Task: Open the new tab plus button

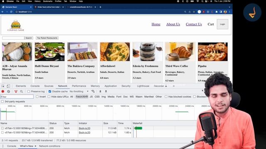Action: (100, 7)
